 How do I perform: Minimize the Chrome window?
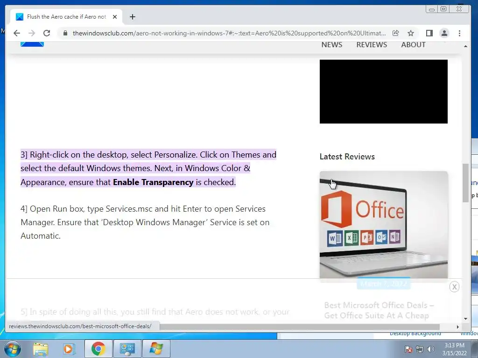click(432, 9)
